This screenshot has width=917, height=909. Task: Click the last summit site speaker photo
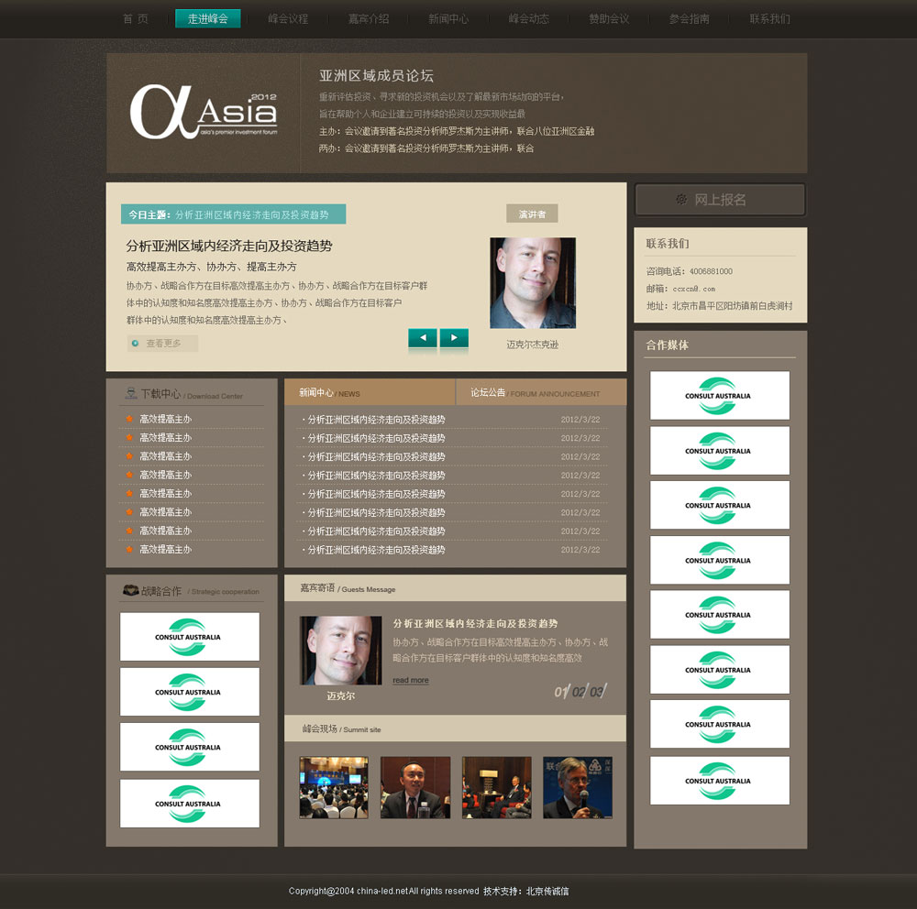pos(578,787)
